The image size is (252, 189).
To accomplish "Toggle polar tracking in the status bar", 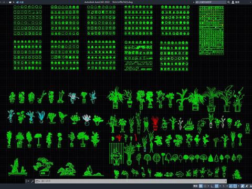I will click(216, 186).
